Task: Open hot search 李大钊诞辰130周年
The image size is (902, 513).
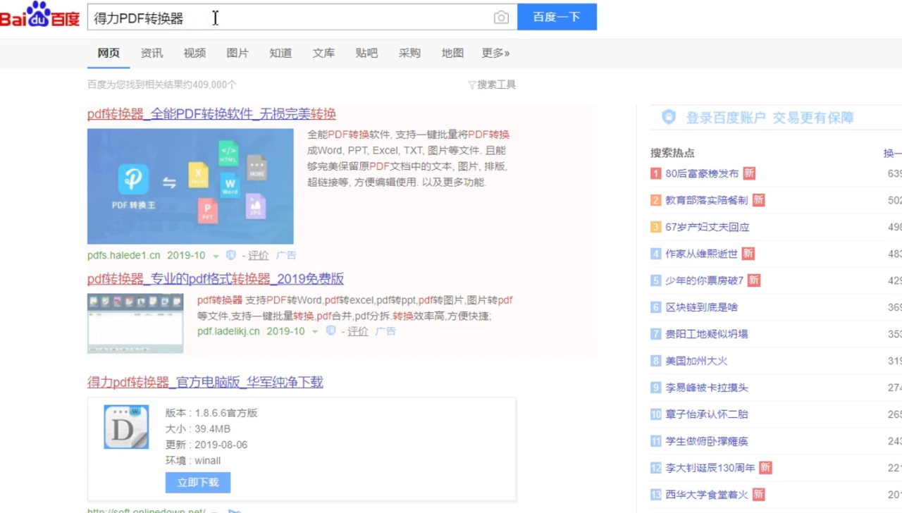Action: coord(710,468)
